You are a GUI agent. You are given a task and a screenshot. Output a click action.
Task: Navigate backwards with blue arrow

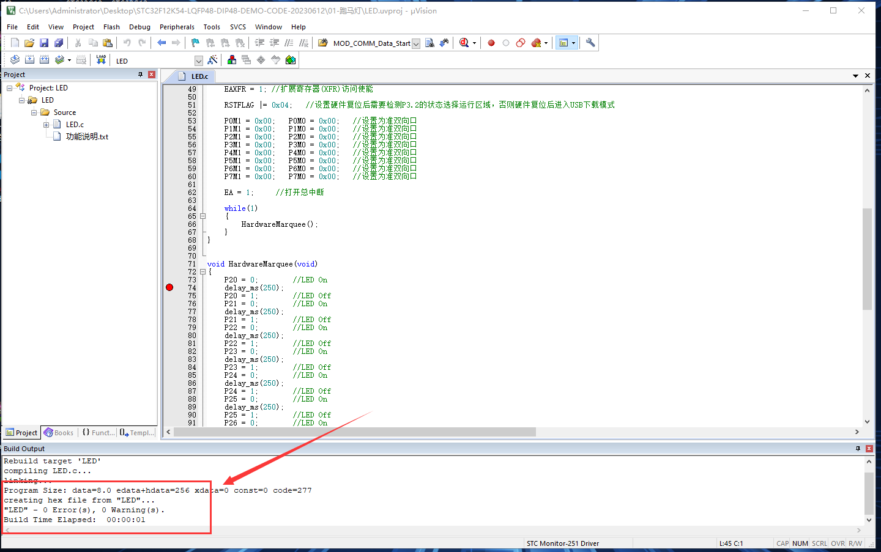click(x=162, y=43)
